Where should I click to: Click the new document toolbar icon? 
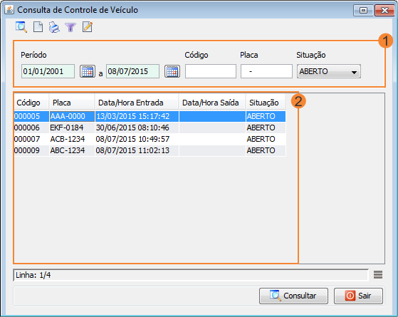(38, 27)
